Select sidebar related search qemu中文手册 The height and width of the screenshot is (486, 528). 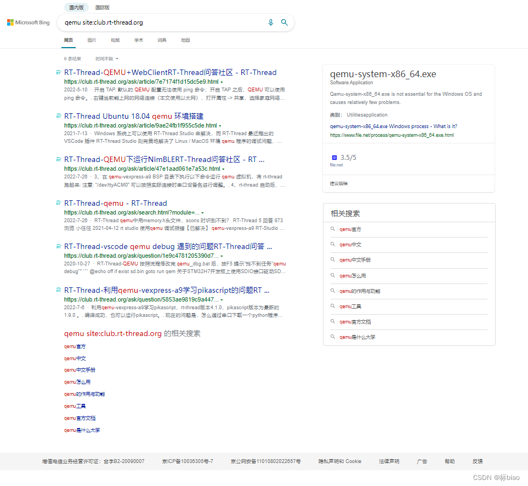click(355, 260)
